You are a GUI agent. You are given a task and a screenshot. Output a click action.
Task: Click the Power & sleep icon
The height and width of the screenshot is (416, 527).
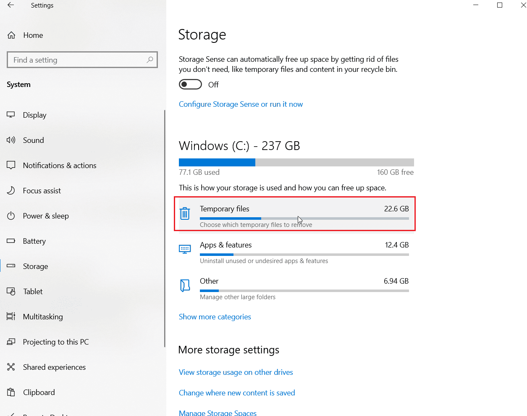pos(11,216)
